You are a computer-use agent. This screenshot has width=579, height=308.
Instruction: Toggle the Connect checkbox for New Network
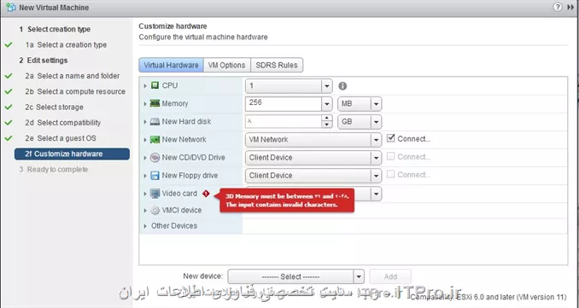point(390,138)
